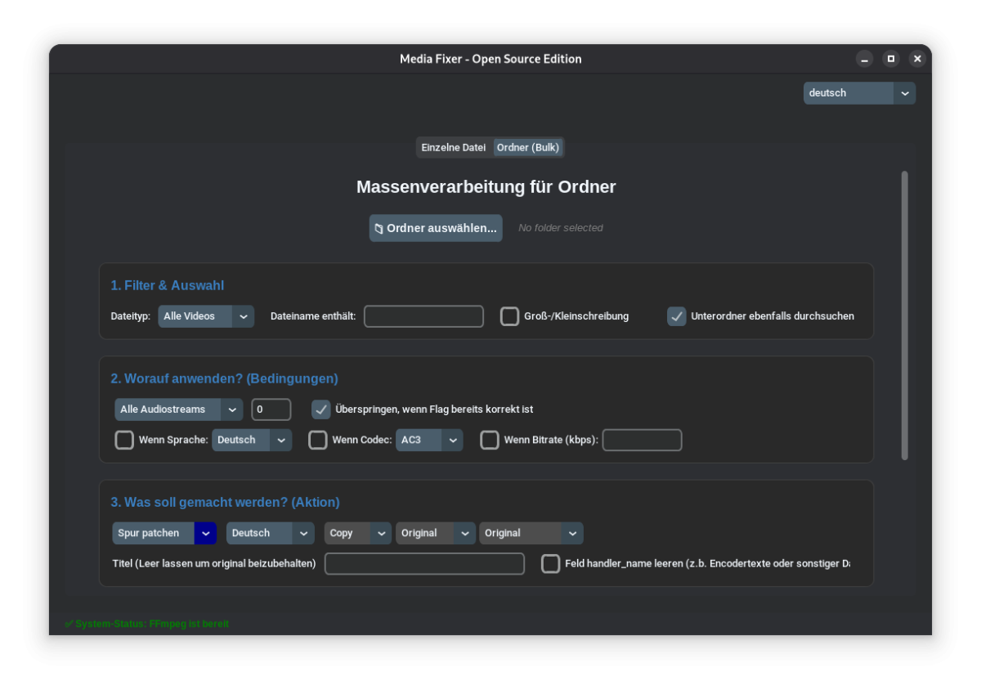
Task: Click the stream index field showing 0
Action: tap(271, 409)
